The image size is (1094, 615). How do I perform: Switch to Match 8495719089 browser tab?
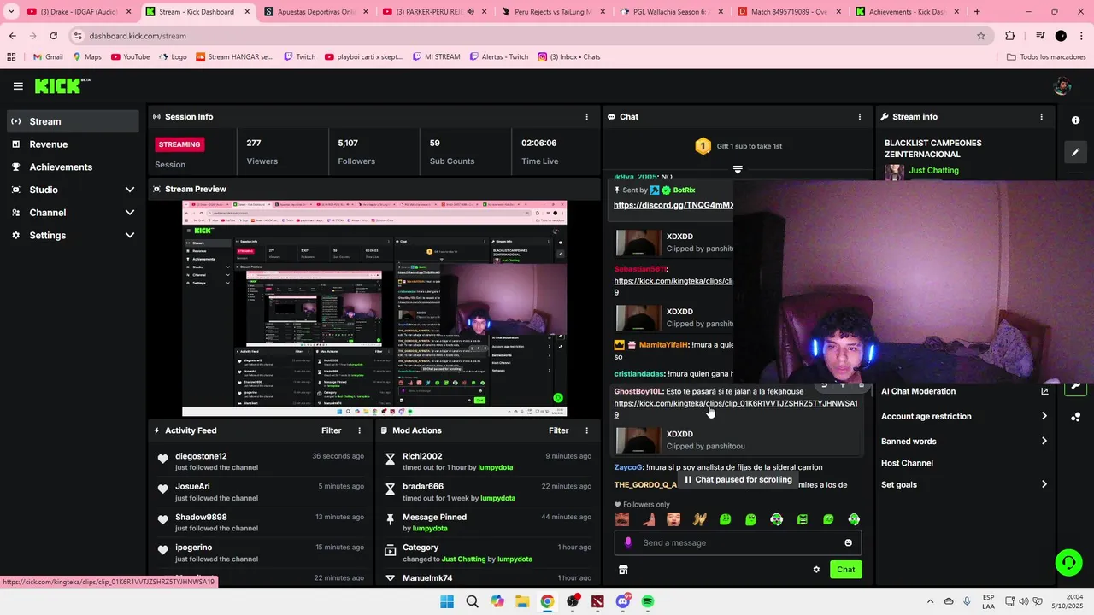[789, 12]
